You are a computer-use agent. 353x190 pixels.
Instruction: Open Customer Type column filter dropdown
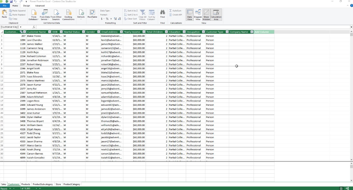click(x=227, y=32)
